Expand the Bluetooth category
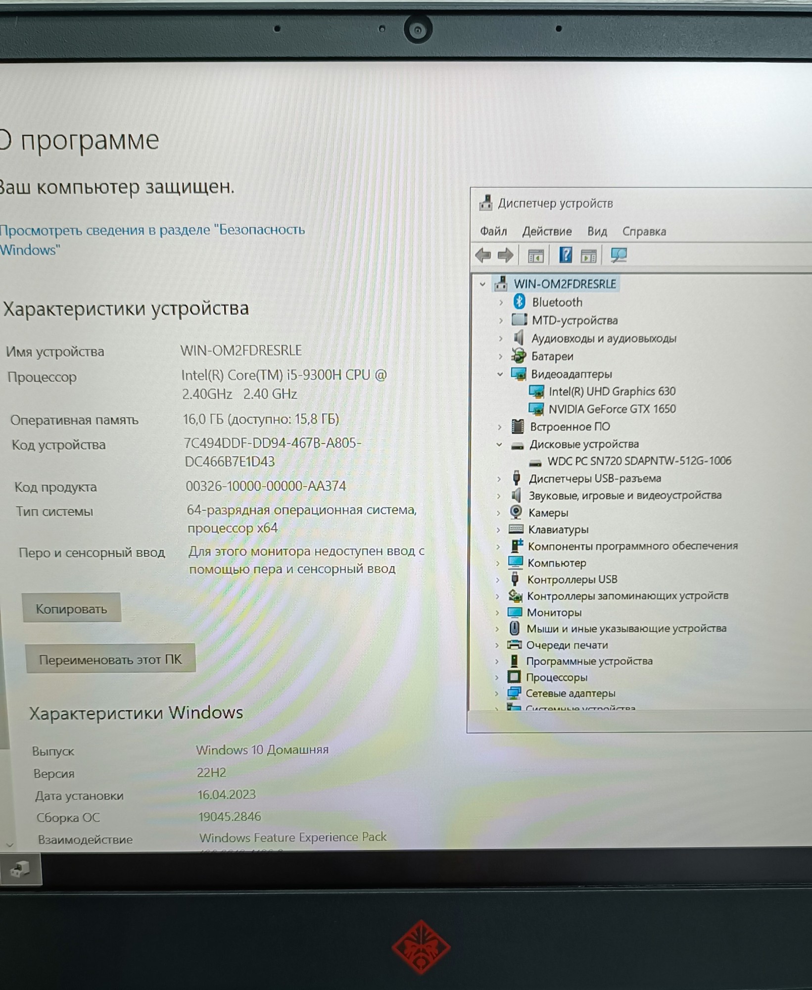The image size is (812, 990). 501,302
